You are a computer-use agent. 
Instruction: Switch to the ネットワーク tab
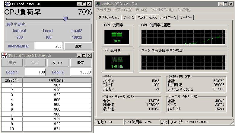[x=168, y=18]
